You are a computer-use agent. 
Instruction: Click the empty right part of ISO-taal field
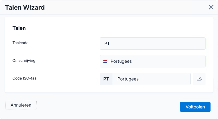(x=167, y=79)
